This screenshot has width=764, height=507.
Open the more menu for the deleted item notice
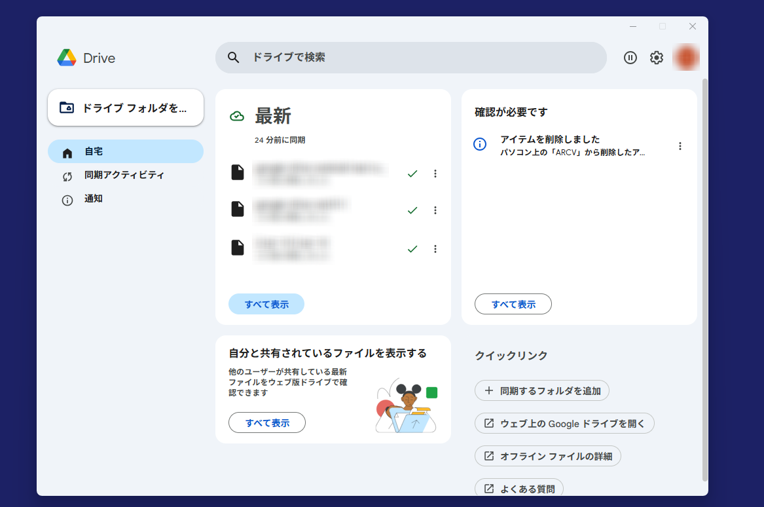(680, 146)
